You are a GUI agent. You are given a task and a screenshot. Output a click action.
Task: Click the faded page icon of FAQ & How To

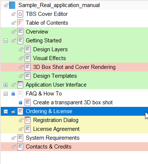(x=20, y=94)
